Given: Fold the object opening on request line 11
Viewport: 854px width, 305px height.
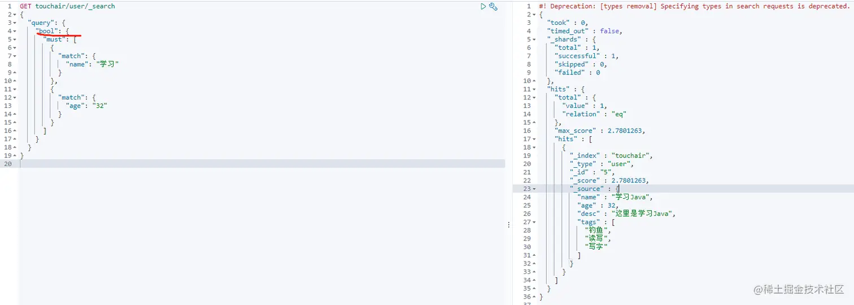Looking at the screenshot, I should click(x=15, y=89).
